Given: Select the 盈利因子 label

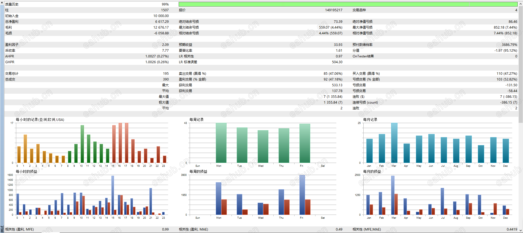Looking at the screenshot, I should 12,45.
